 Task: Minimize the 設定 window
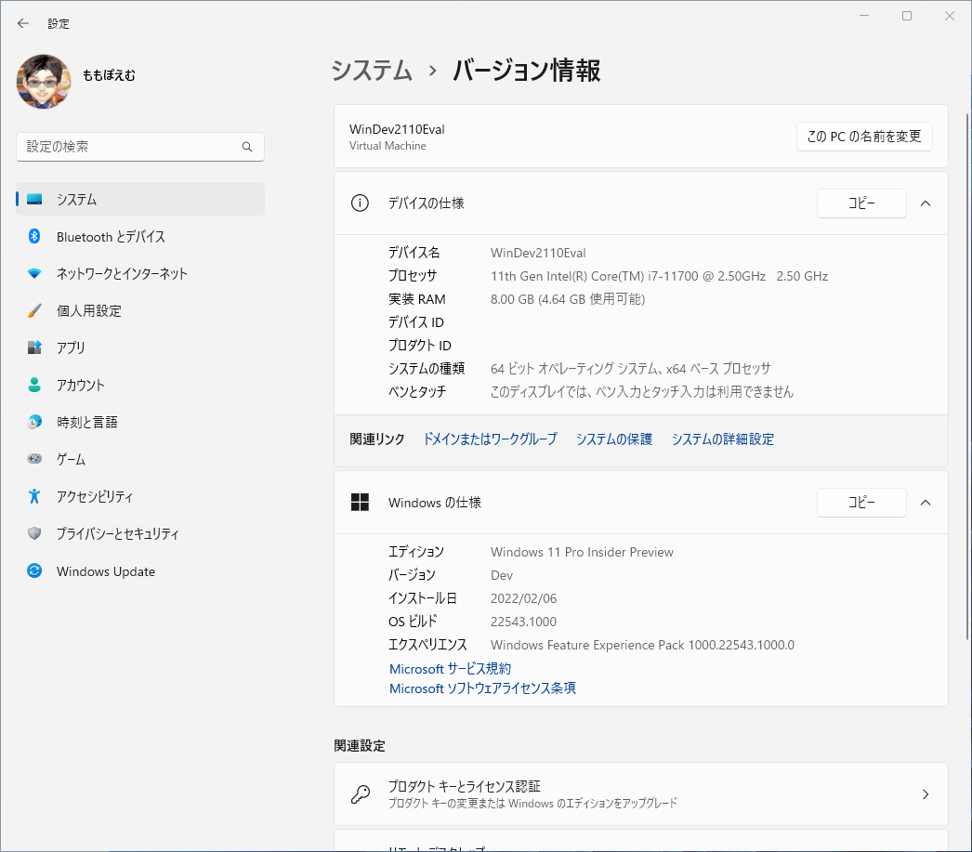coord(864,16)
